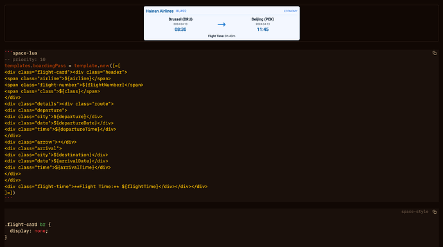Click the ${departureTime} line
This screenshot has width=443, height=247.
(60, 130)
